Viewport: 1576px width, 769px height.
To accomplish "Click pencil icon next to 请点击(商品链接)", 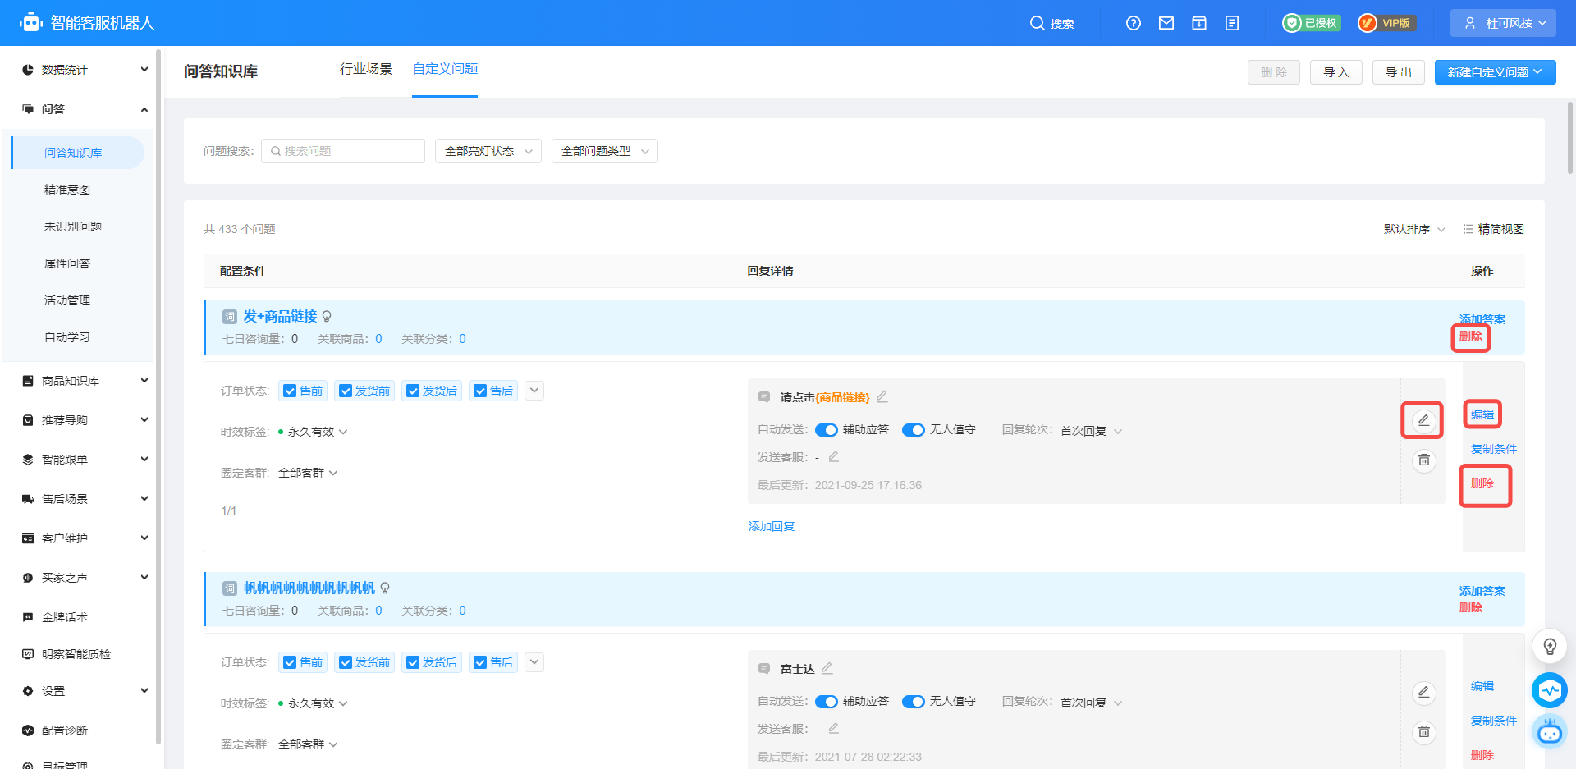I will (x=882, y=396).
